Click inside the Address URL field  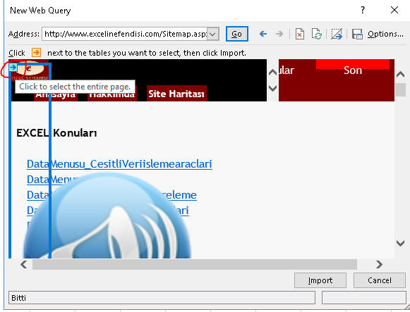pos(125,34)
